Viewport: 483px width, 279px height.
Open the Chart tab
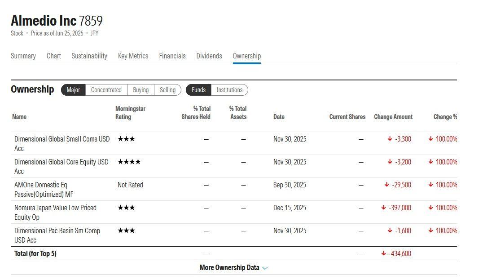click(x=53, y=56)
